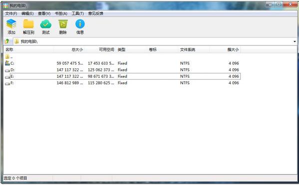Open the 查看(V) menu
Viewport: 299px width, 185px height.
[x=44, y=13]
